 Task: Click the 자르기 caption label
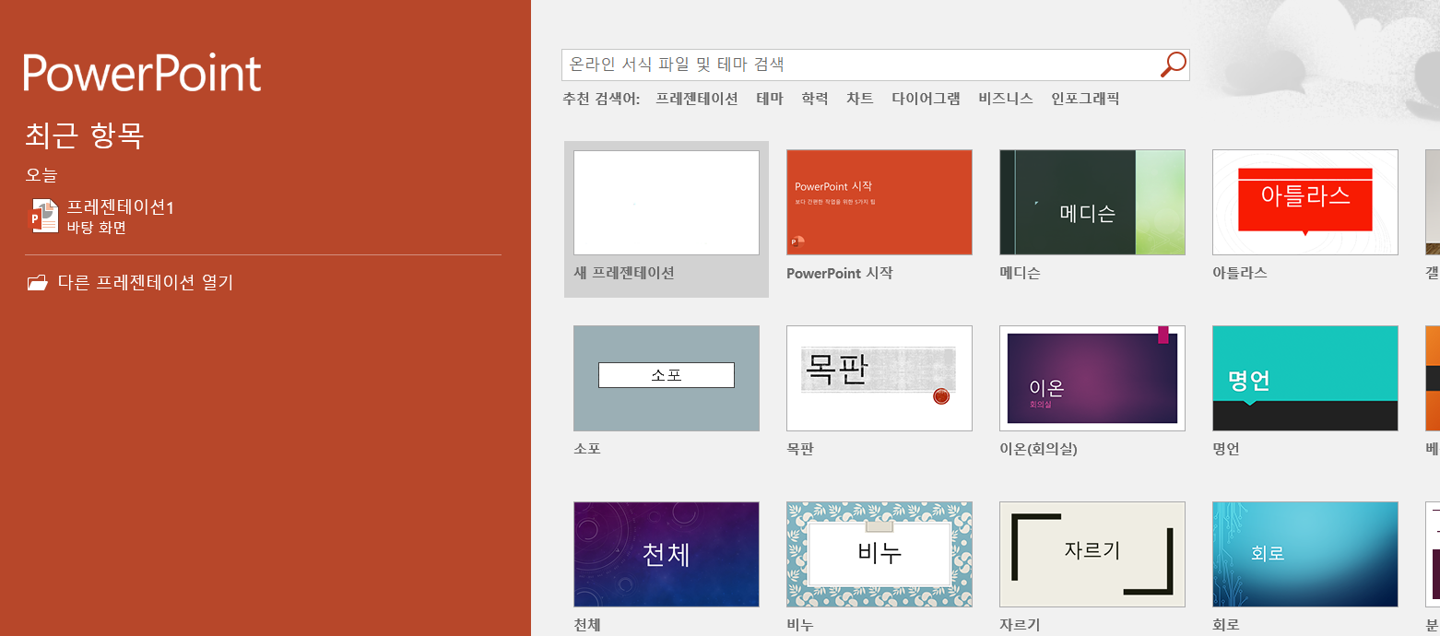(1020, 624)
